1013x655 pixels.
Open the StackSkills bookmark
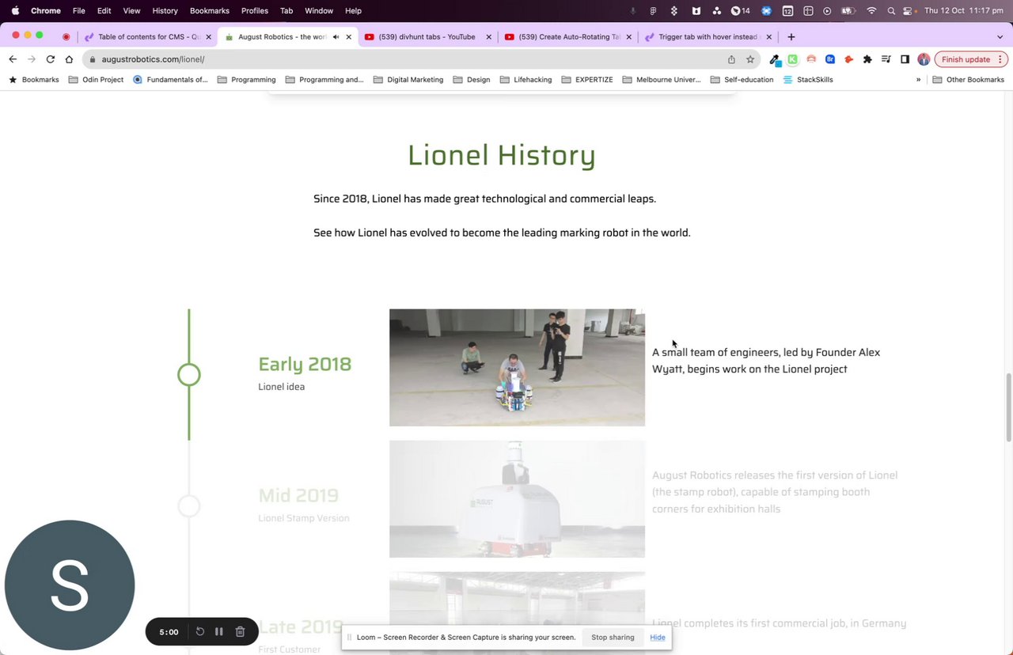pyautogui.click(x=808, y=80)
